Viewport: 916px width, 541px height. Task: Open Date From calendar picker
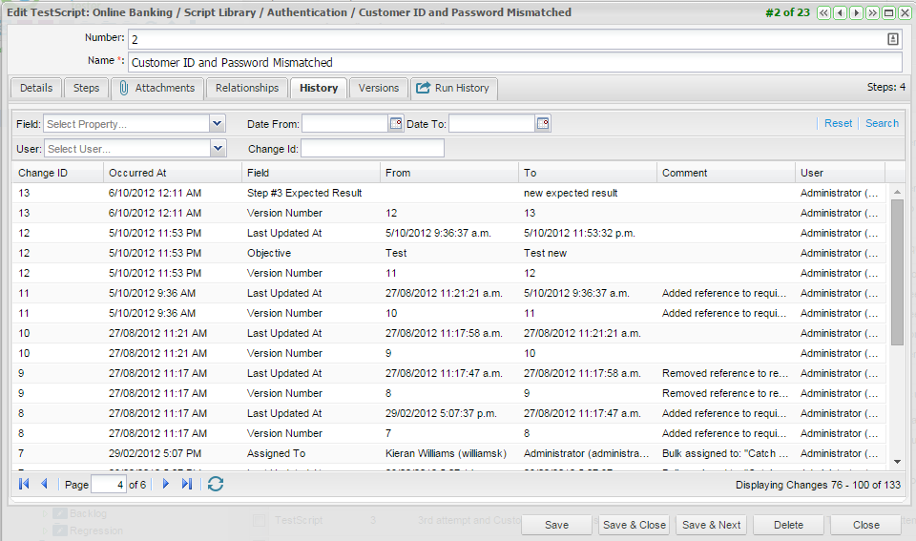click(396, 124)
